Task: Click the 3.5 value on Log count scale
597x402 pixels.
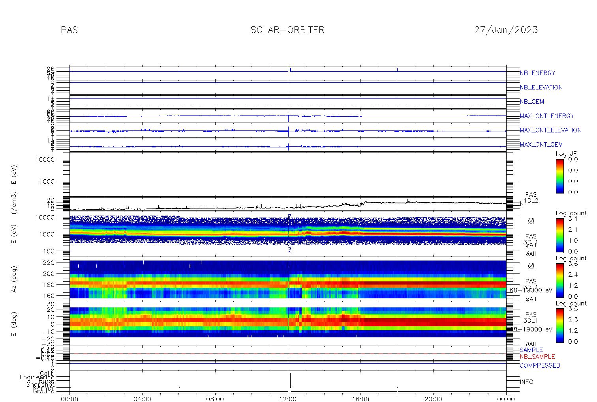Action: (x=573, y=308)
